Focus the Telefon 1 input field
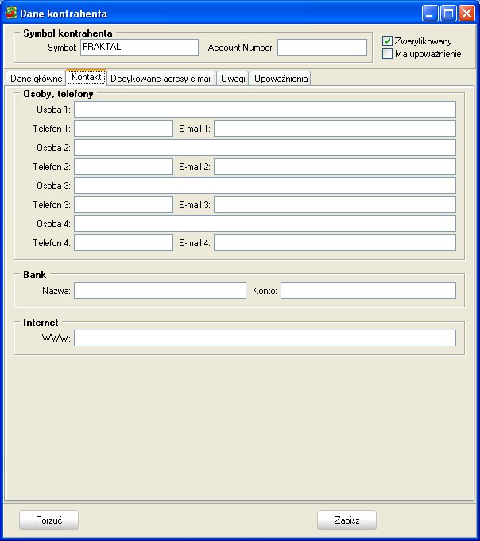 (x=123, y=129)
